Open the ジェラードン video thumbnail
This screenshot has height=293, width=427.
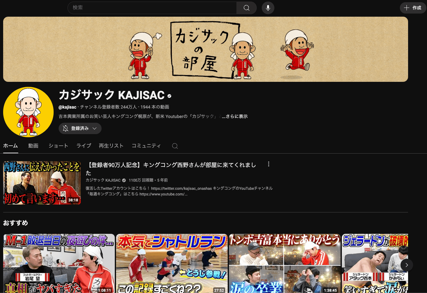click(x=375, y=263)
